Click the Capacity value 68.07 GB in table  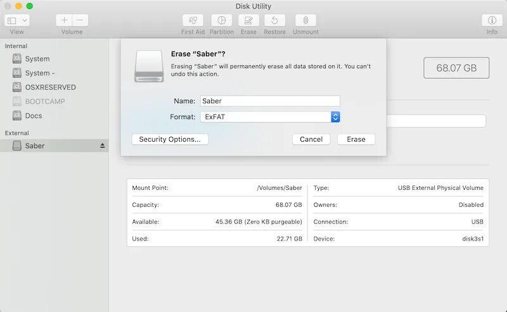tap(289, 205)
